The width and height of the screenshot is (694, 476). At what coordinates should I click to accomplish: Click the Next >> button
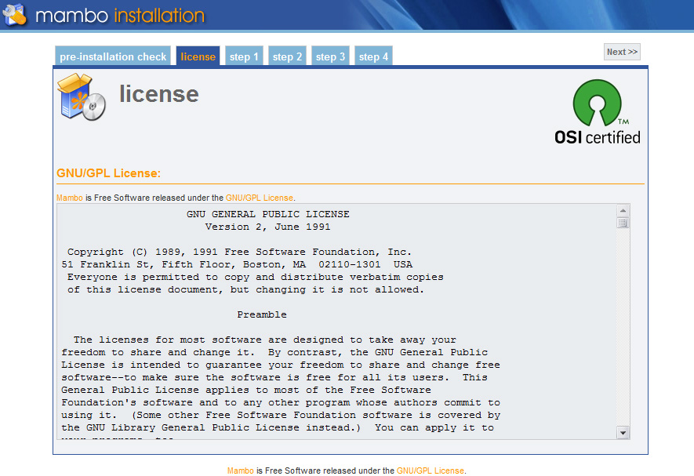[x=622, y=52]
